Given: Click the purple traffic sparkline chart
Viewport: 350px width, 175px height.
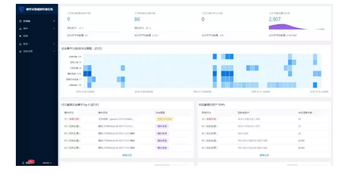Looking at the screenshot, I should pyautogui.click(x=296, y=26).
